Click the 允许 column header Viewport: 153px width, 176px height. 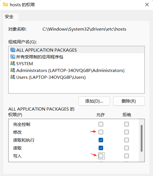click(x=101, y=115)
